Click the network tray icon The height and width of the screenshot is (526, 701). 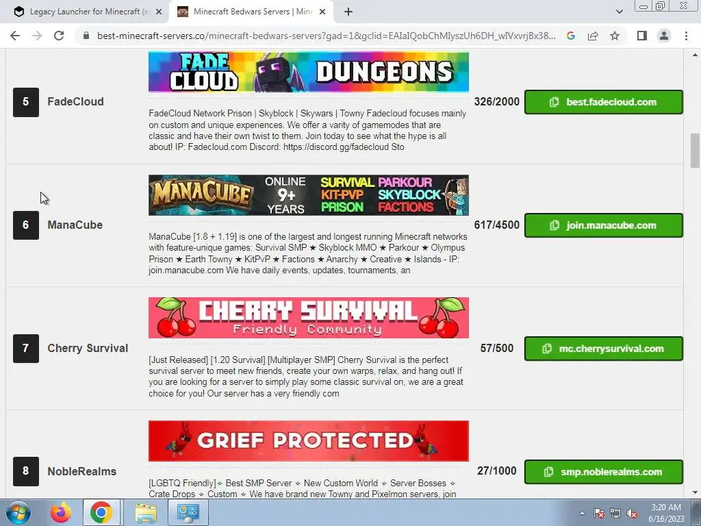(x=615, y=513)
